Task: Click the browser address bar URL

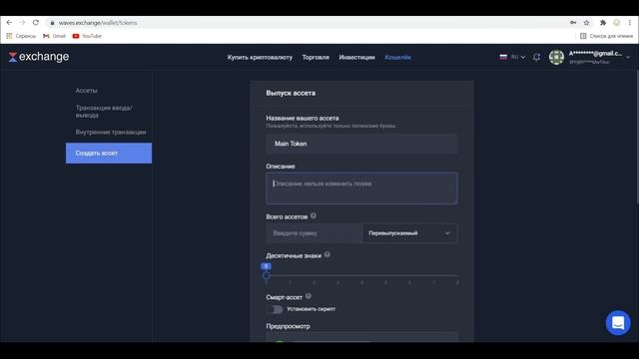Action: (98, 23)
